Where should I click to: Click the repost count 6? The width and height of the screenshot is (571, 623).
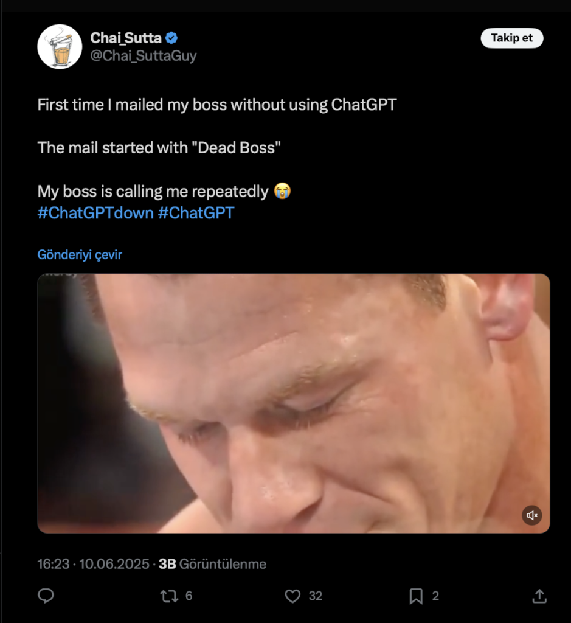189,596
